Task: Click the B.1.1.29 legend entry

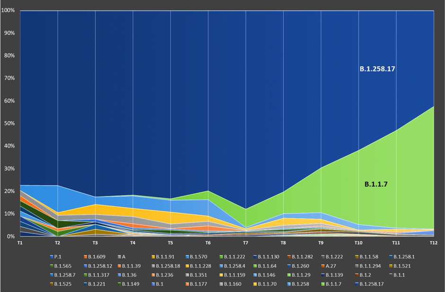Action: tap(301, 274)
